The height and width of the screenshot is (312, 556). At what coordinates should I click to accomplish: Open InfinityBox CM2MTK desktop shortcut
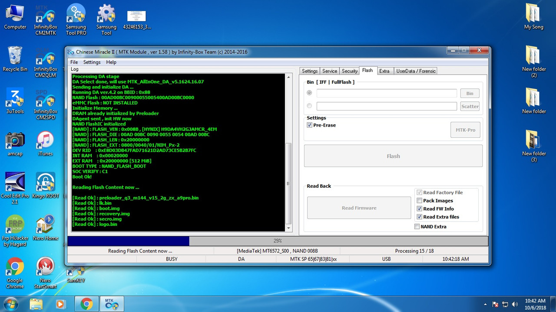click(x=45, y=19)
